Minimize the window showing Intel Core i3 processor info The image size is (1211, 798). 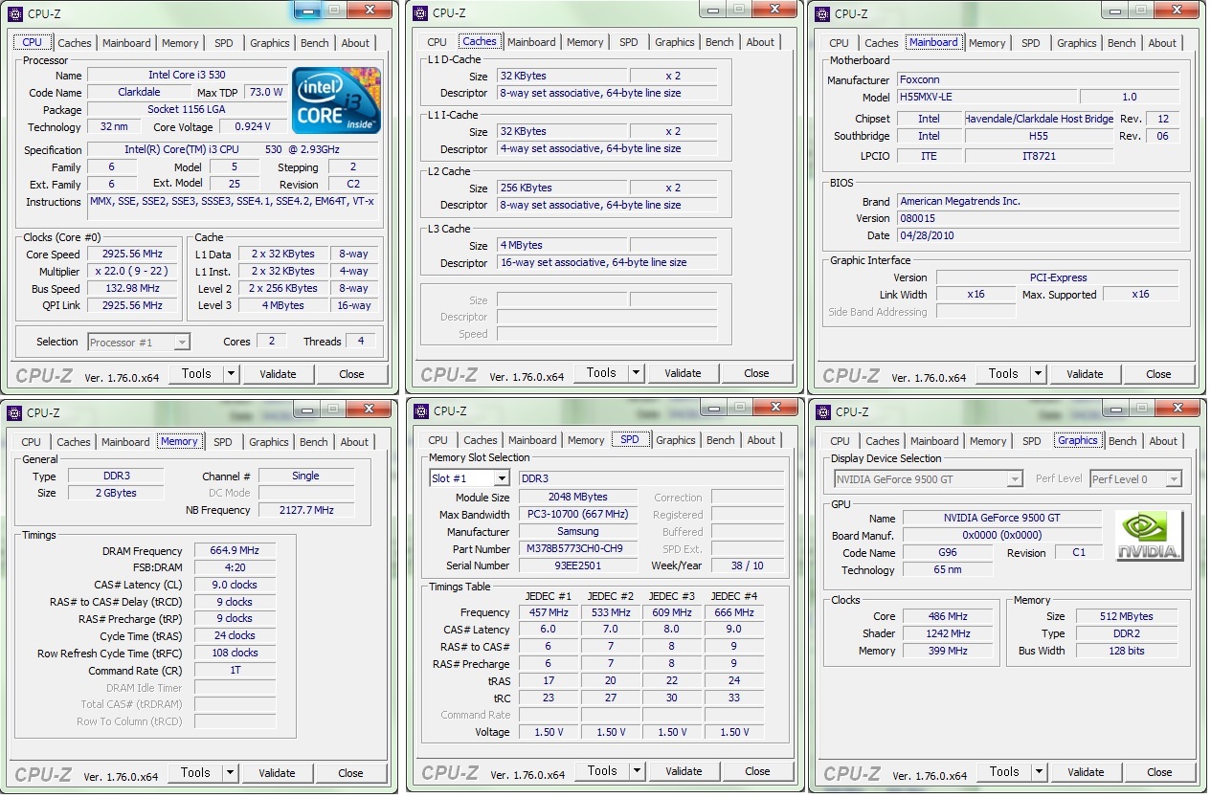(x=307, y=11)
